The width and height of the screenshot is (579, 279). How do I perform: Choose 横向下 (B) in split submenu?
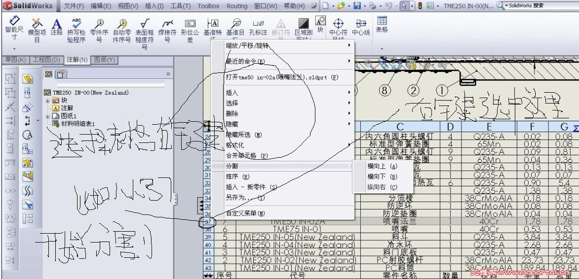point(383,176)
